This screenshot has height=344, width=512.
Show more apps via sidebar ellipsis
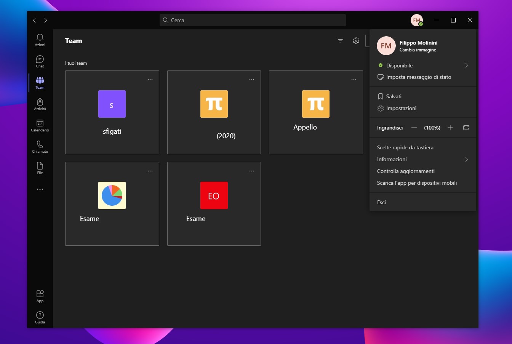40,189
